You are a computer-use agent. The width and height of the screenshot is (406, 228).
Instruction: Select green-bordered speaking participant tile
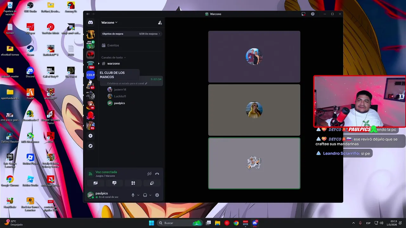tap(254, 163)
